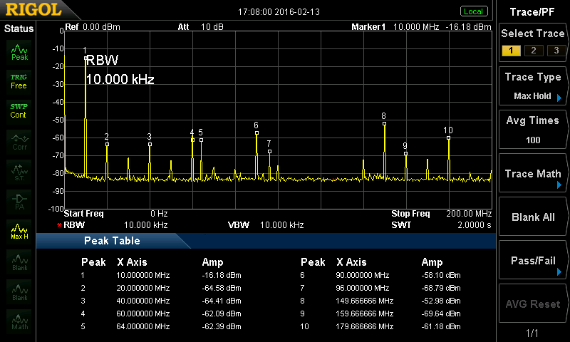
Task: Select trace 2 in Select Trace
Action: [532, 51]
